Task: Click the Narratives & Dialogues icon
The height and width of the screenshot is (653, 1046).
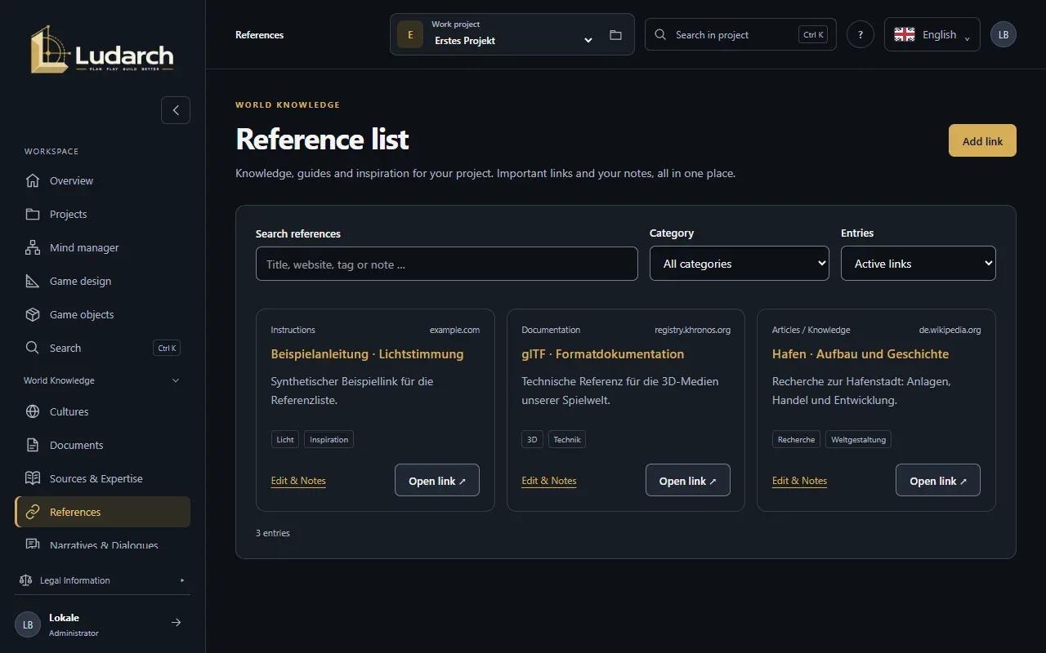Action: point(33,544)
